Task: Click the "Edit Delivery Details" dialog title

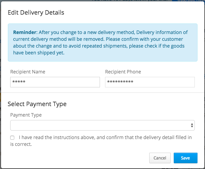Action: pyautogui.click(x=36, y=13)
